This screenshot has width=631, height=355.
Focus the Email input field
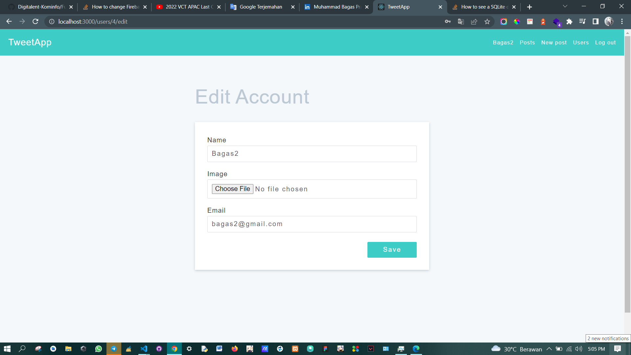[x=312, y=224]
